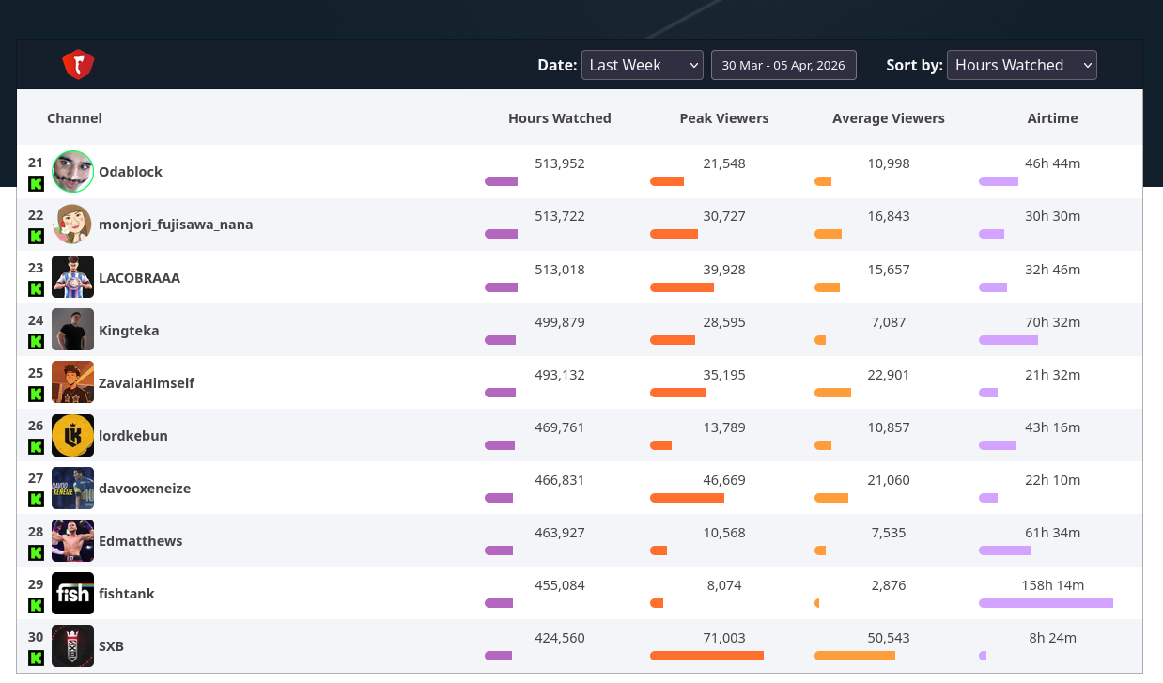Click the date range 30 Mar - 05 Apr, 2026
The height and width of the screenshot is (683, 1163).
tap(783, 65)
